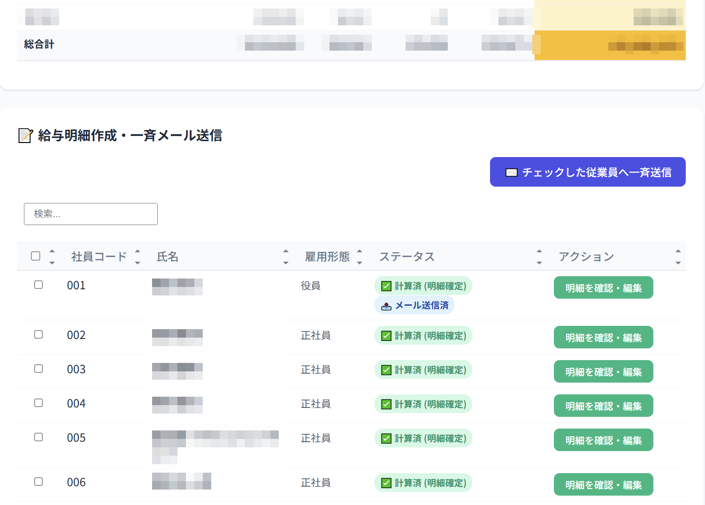This screenshot has width=705, height=505.
Task: Click the sort arrows on the アクション column
Action: [x=678, y=256]
